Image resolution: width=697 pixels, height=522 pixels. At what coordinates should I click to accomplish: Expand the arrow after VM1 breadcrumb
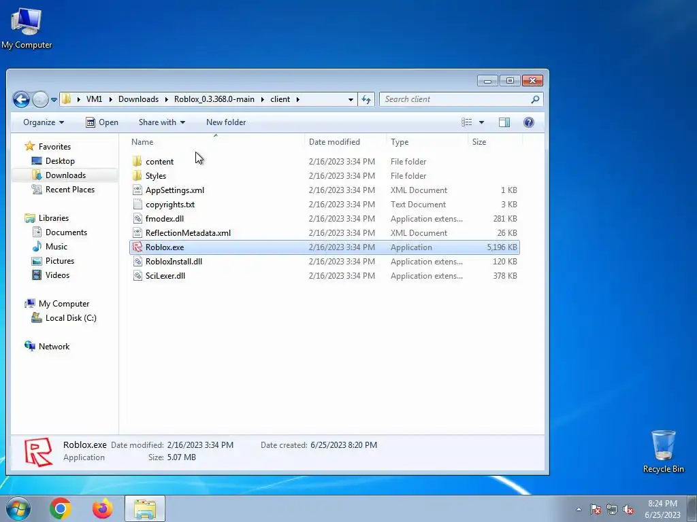tap(111, 99)
